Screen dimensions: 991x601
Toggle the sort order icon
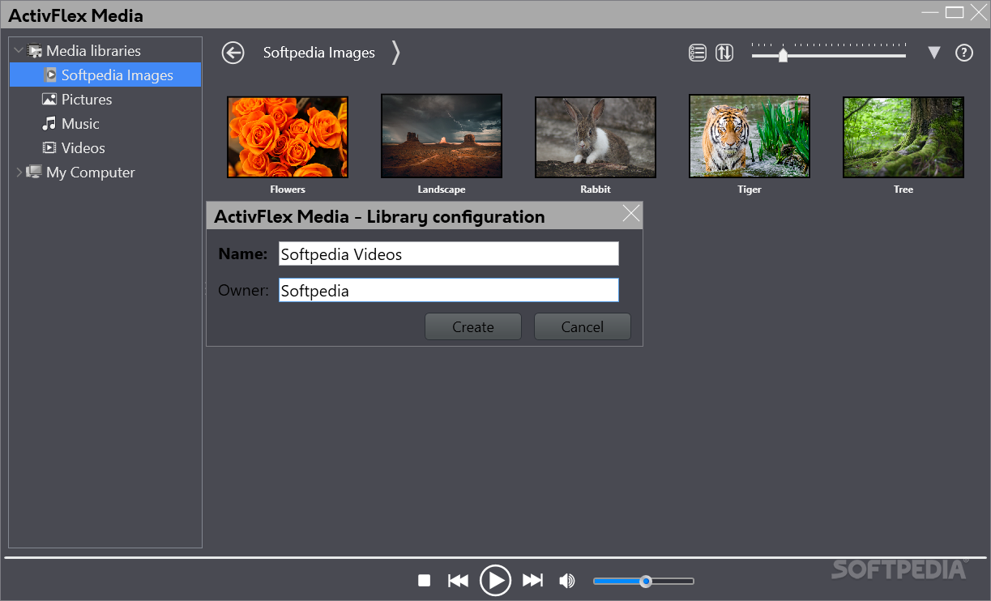[x=724, y=53]
